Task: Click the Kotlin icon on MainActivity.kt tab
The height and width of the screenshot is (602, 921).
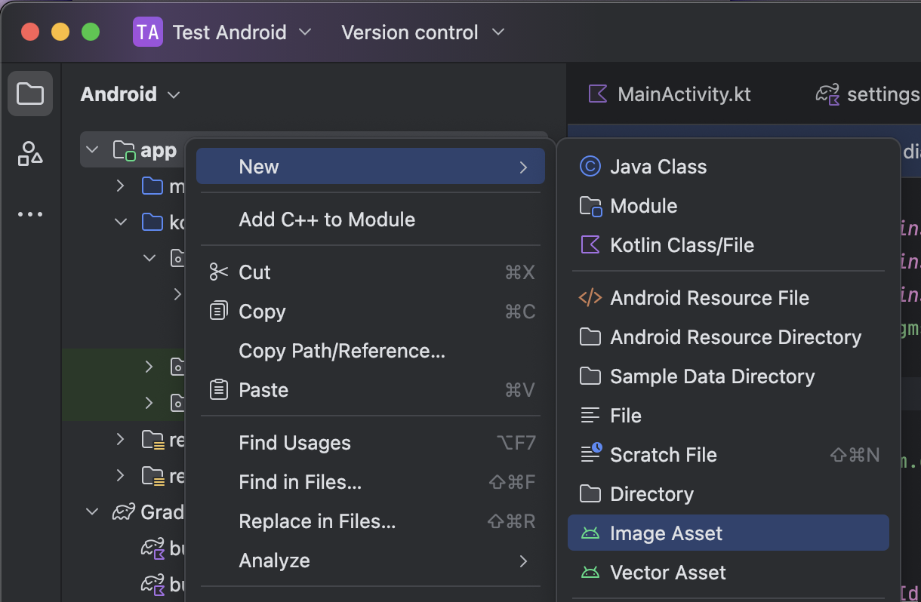Action: (598, 94)
